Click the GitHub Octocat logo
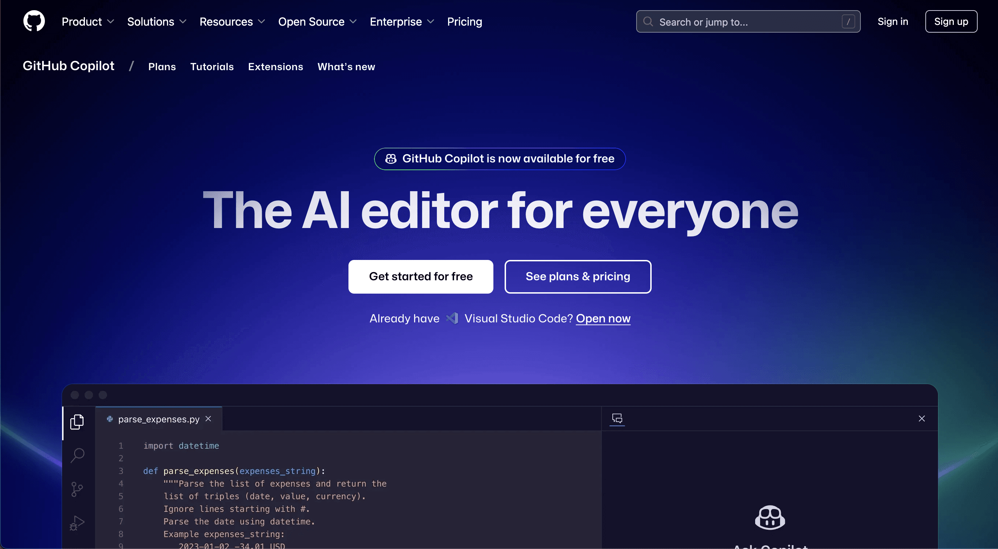Screen dimensions: 998x549 coord(34,21)
